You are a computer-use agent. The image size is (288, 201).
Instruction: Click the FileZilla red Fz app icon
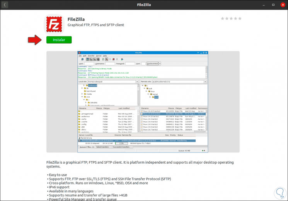54,24
